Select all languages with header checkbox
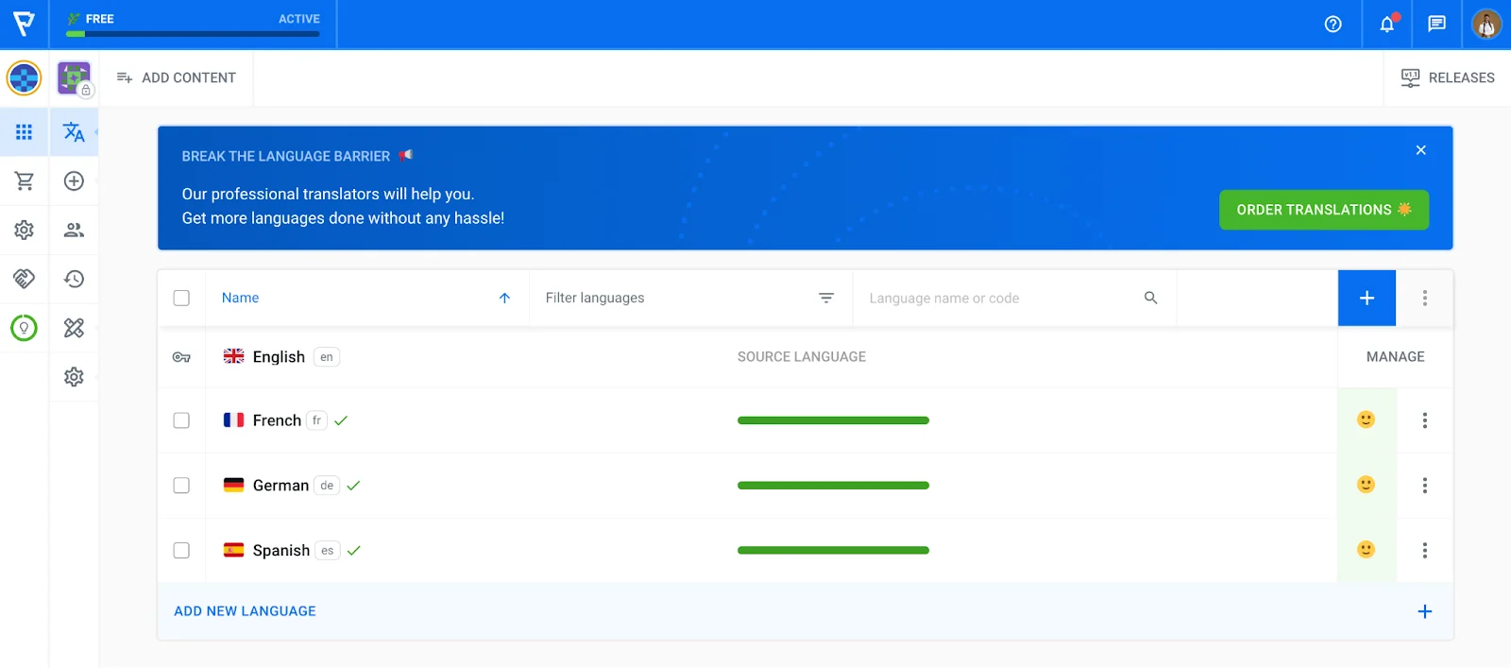The height and width of the screenshot is (668, 1511). click(181, 299)
